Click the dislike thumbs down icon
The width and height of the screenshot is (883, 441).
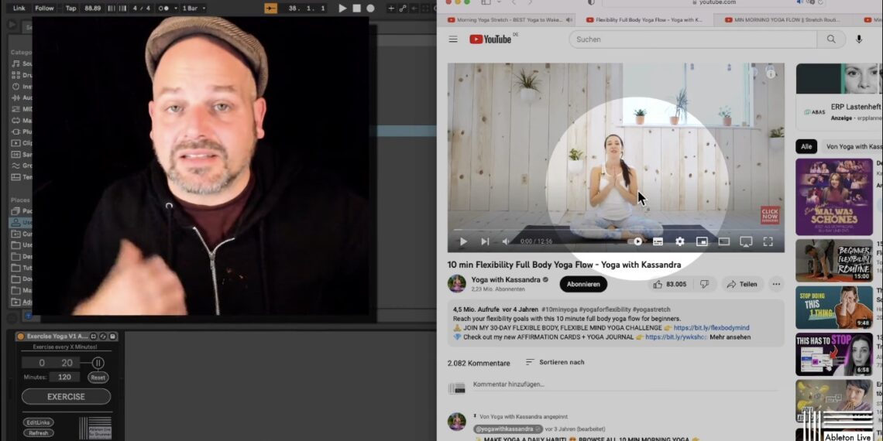tap(704, 284)
